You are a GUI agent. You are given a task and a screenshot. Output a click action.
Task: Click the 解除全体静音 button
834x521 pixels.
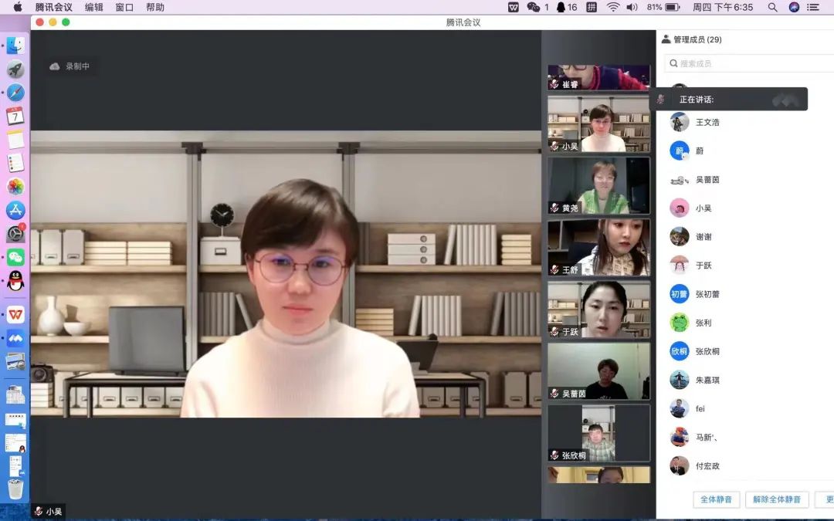777,499
